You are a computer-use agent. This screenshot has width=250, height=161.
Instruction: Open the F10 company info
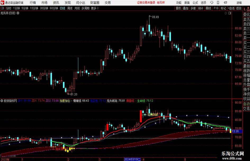[x=216, y=8]
